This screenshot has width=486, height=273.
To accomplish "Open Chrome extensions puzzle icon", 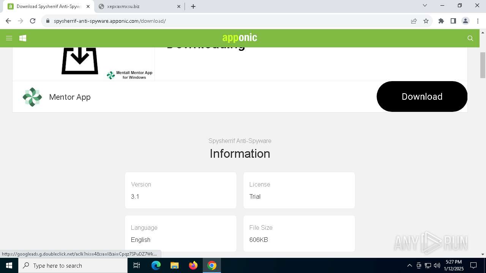I will tap(441, 21).
